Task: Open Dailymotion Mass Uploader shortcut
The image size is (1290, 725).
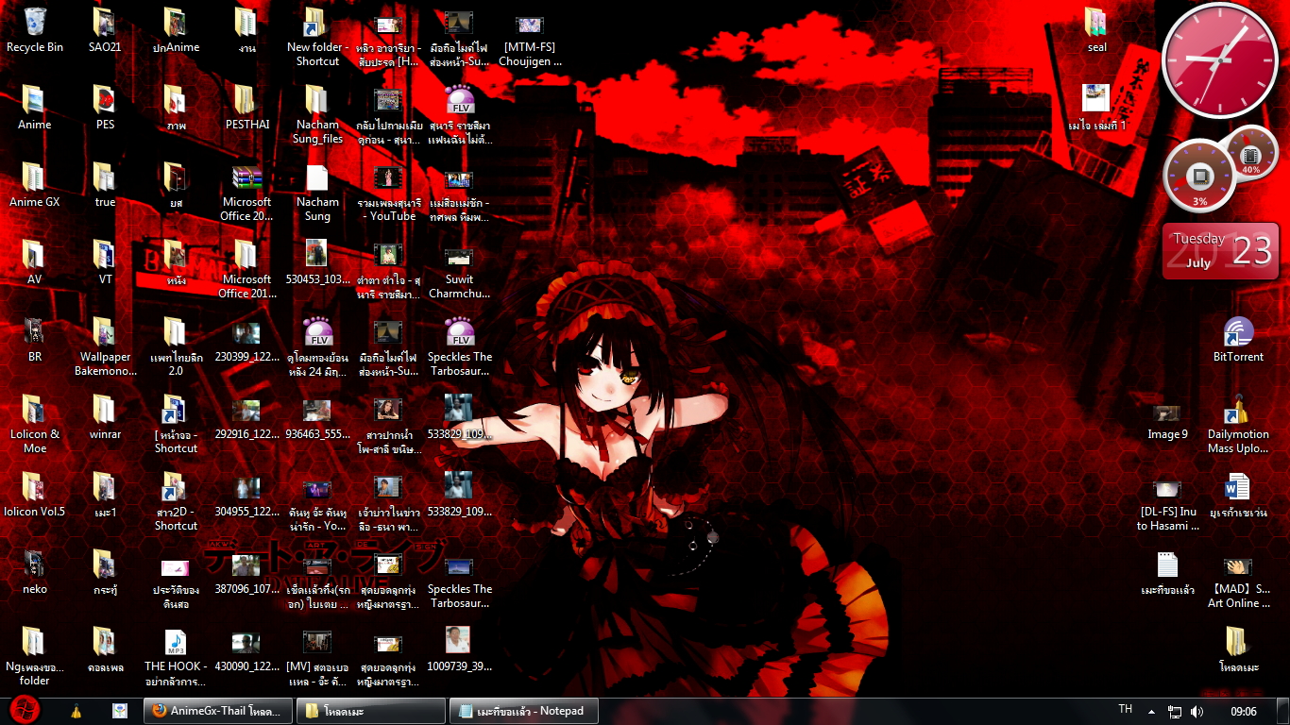Action: pos(1238,425)
